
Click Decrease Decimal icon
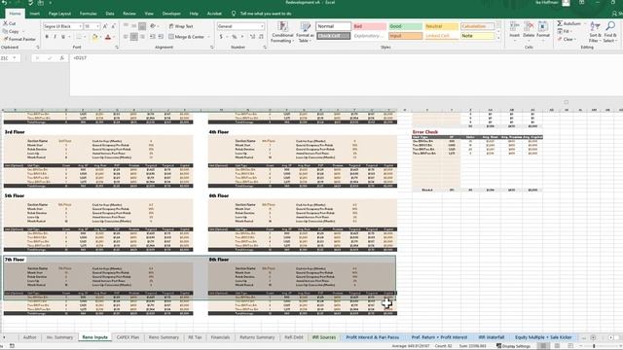pyautogui.click(x=261, y=37)
